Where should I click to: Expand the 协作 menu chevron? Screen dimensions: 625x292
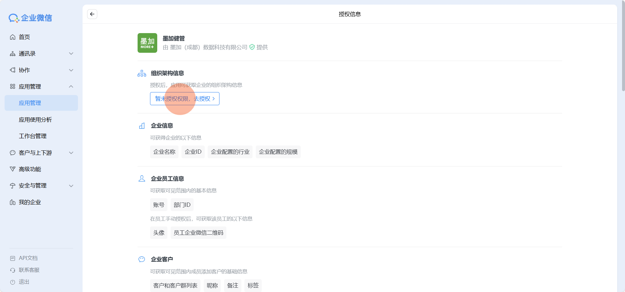point(71,70)
